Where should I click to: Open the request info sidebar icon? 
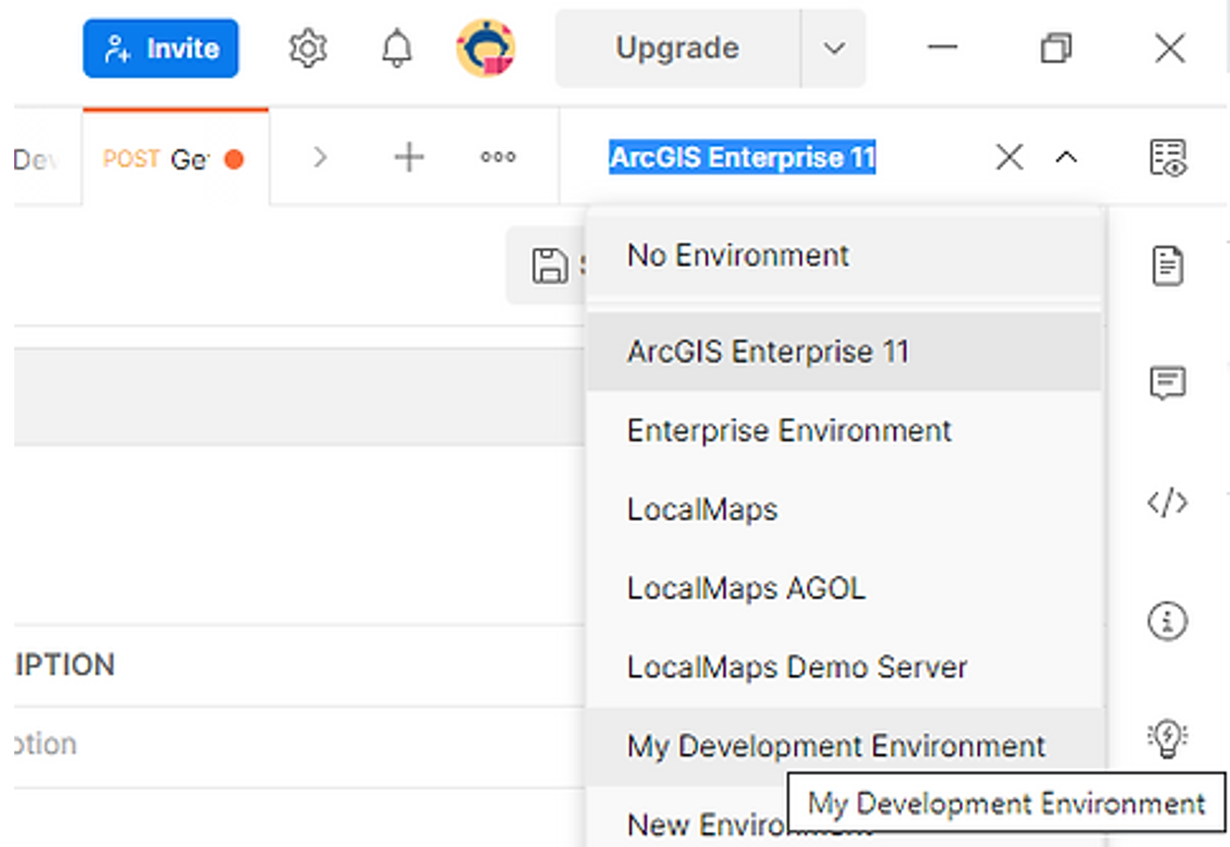(x=1168, y=621)
